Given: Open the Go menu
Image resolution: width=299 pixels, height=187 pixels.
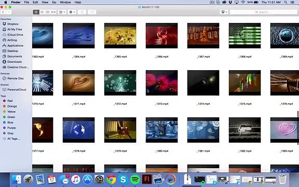Looking at the screenshot, I should tap(54, 2).
